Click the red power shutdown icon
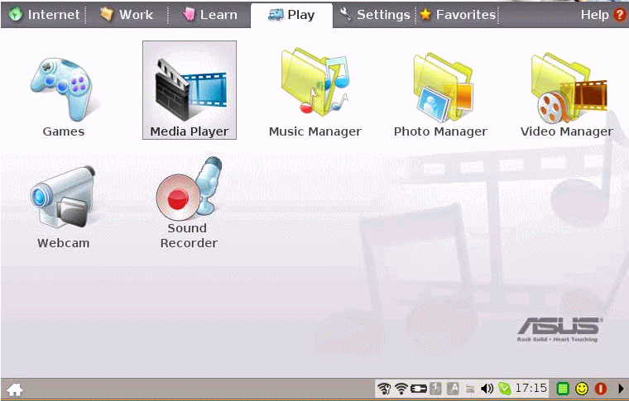This screenshot has width=629, height=401. coord(601,388)
